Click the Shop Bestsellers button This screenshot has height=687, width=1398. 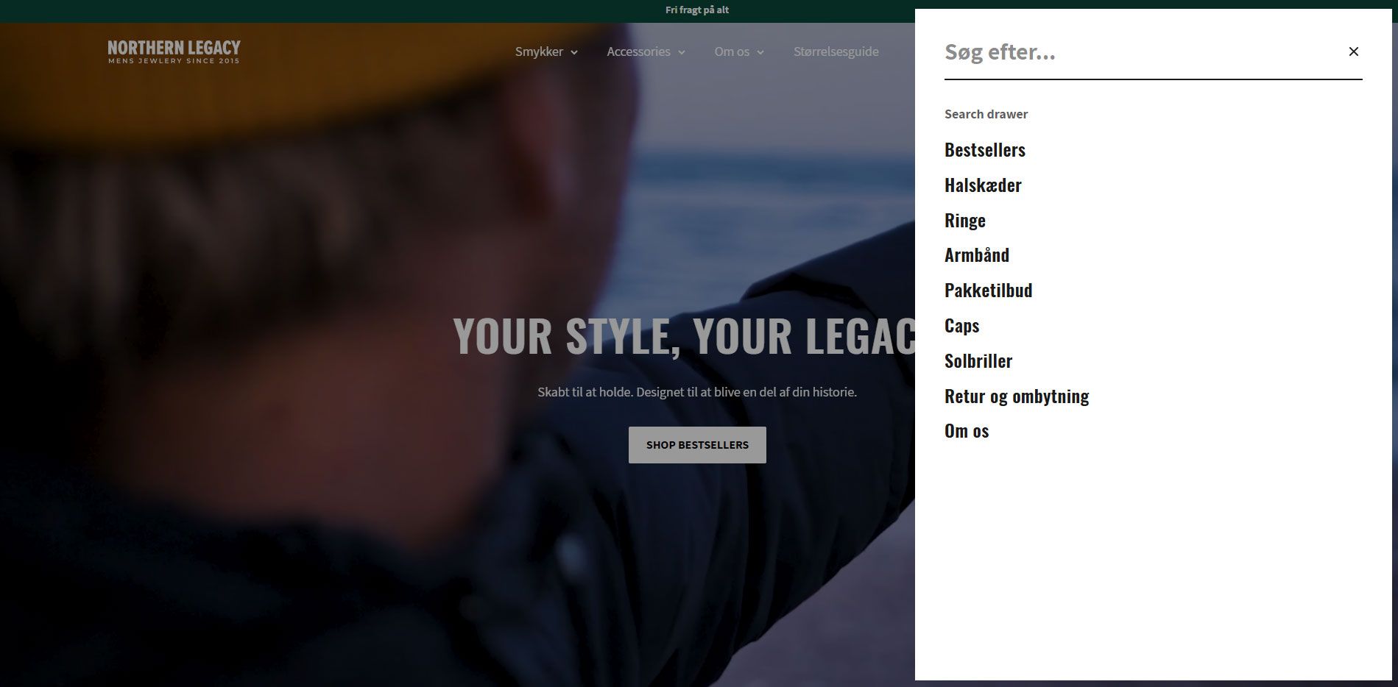point(697,445)
